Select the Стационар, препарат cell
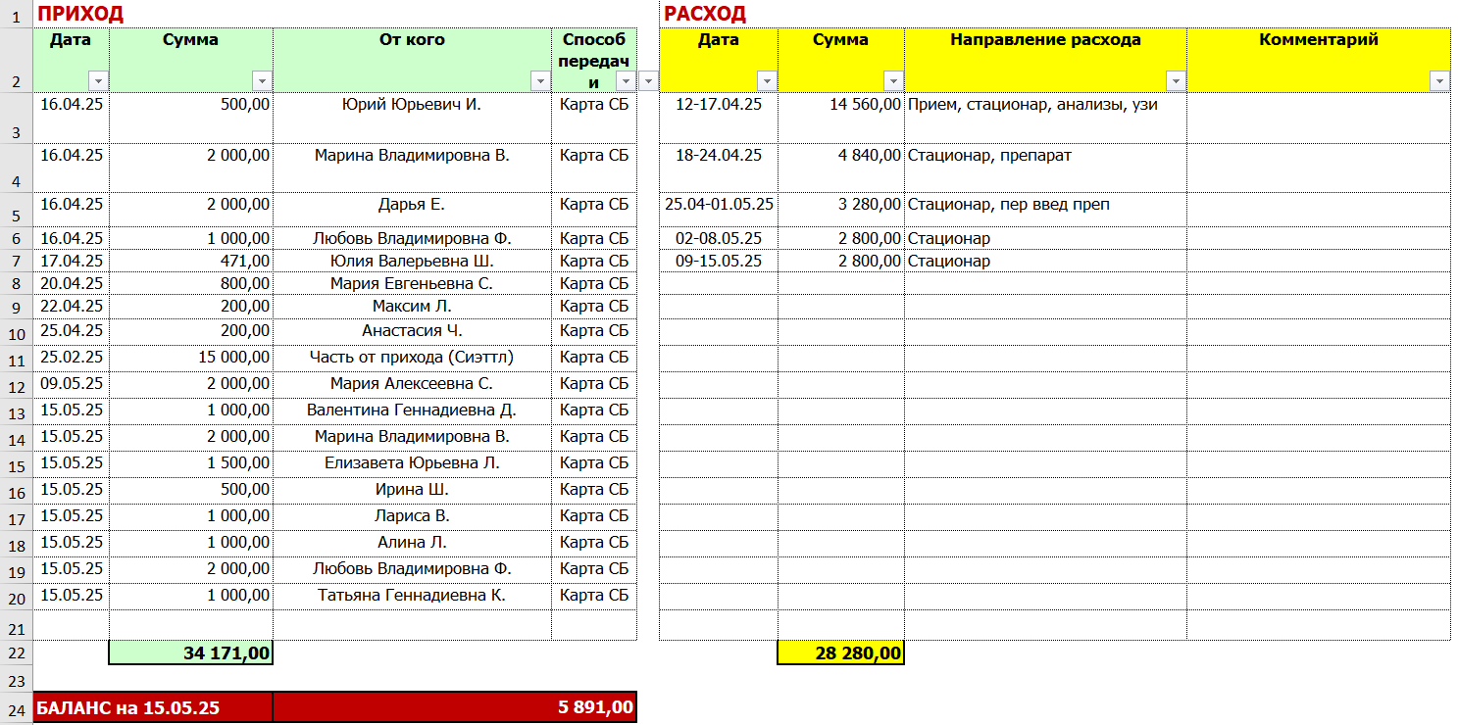1458x725 pixels. click(1045, 169)
